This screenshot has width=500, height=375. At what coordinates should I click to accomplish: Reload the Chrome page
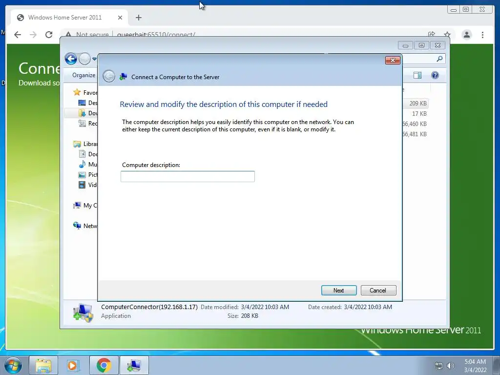49,35
